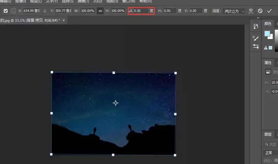Viewport: 278px width, 164px height.
Task: Click the bottom-right transform handle
Action: 175,155
